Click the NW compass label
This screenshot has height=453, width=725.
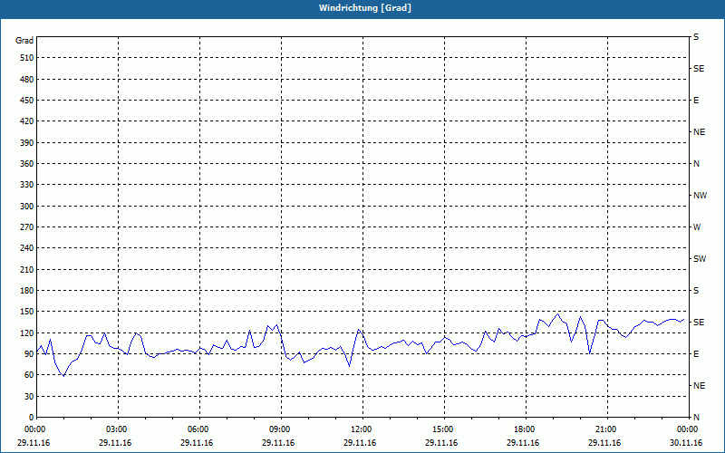700,196
